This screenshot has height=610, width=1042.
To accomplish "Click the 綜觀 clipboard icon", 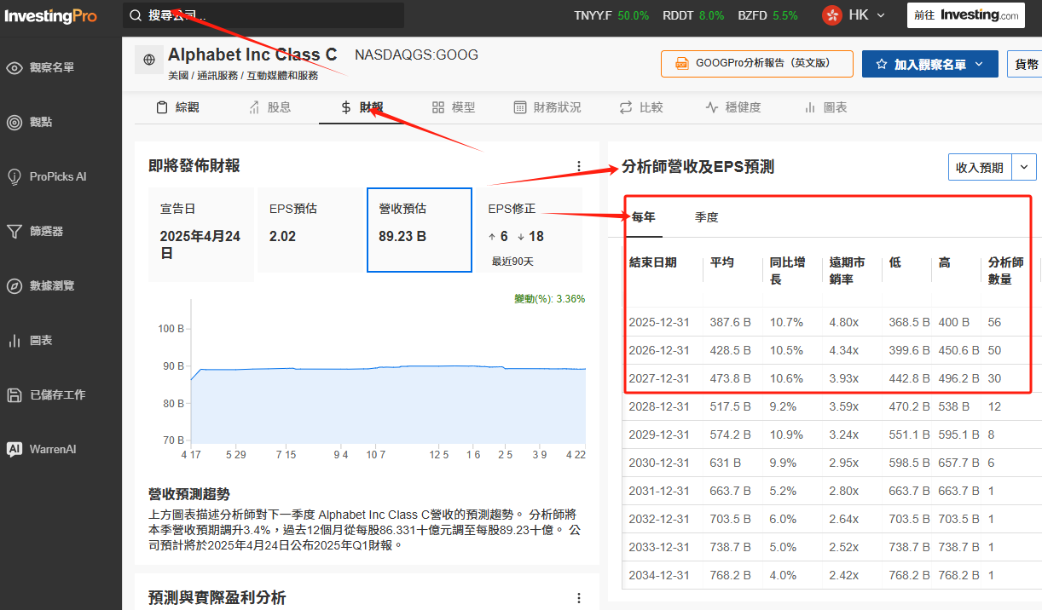I will (162, 107).
